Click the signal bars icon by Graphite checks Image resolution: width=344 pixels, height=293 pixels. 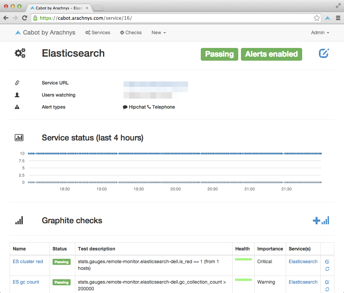19,220
